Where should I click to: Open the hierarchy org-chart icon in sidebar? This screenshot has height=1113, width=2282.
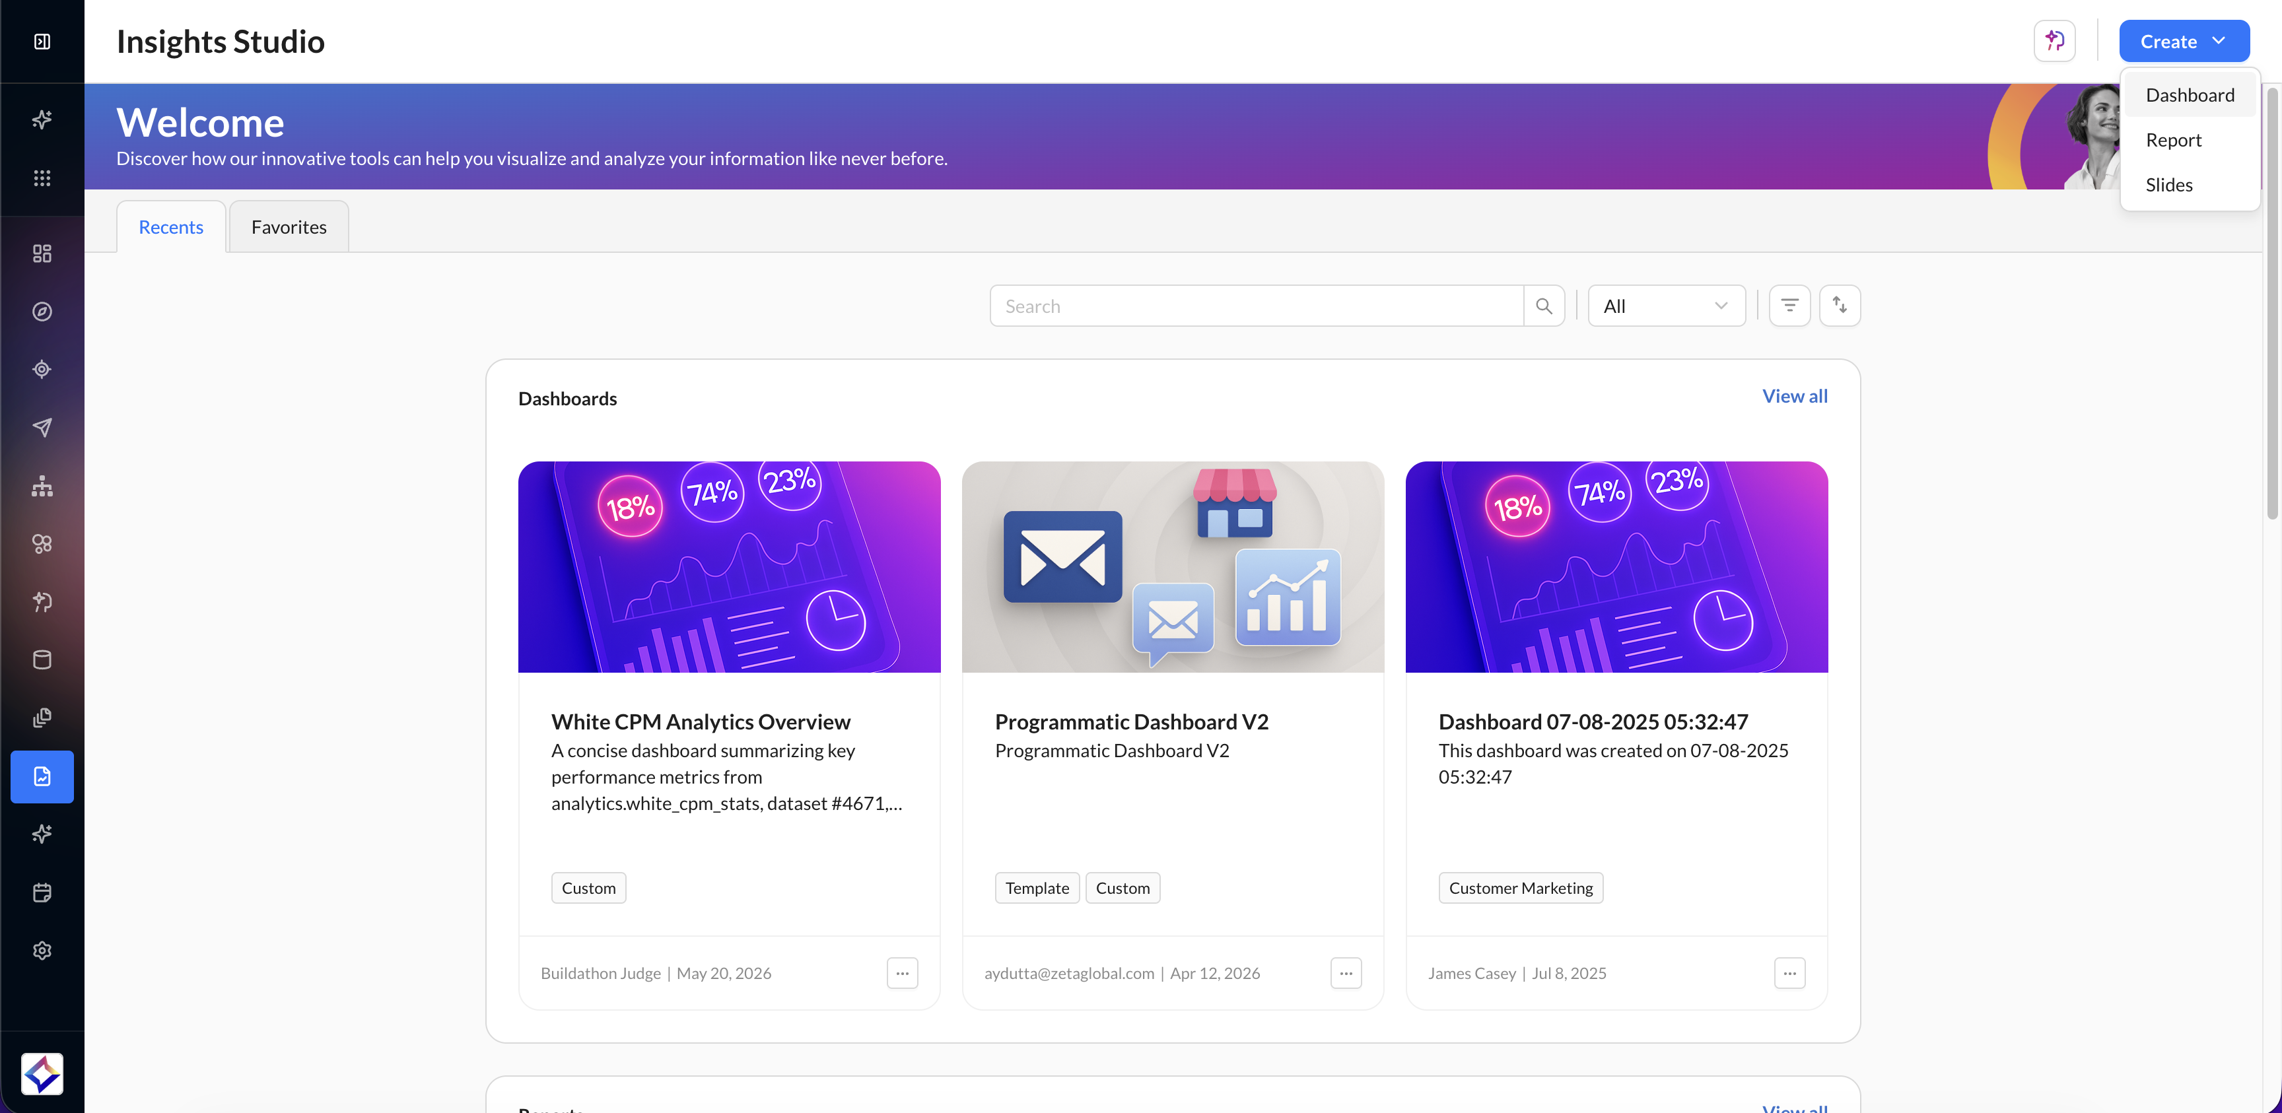pyautogui.click(x=42, y=485)
